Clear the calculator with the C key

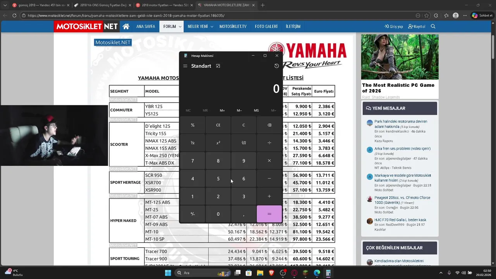point(244,125)
